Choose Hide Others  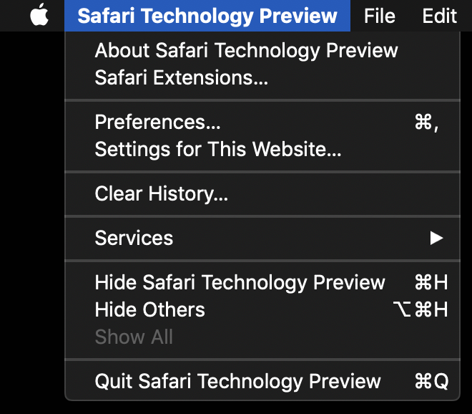[x=262, y=309]
